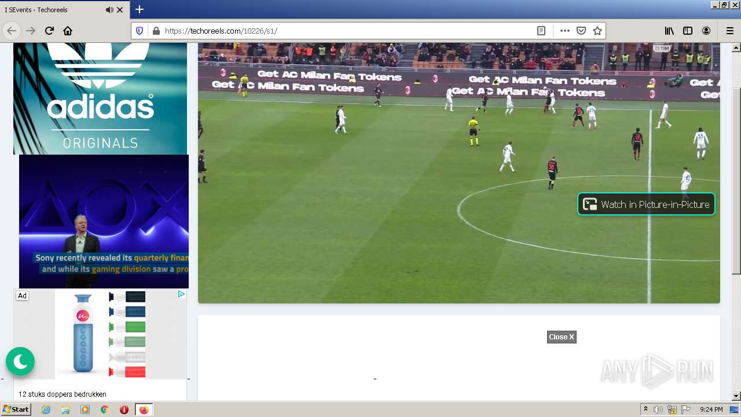
Task: Click the 9:24 PM clock
Action: [711, 409]
